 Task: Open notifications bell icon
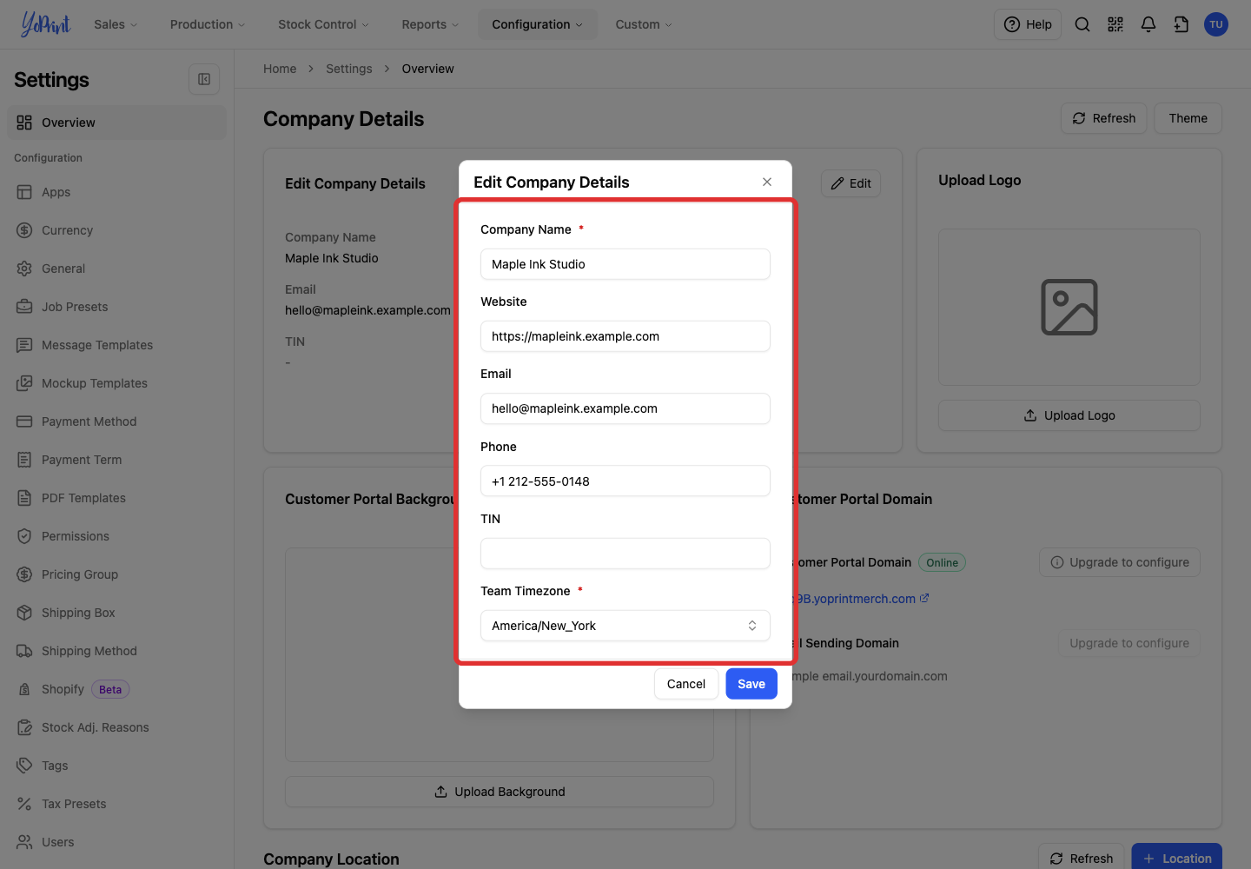click(x=1148, y=24)
